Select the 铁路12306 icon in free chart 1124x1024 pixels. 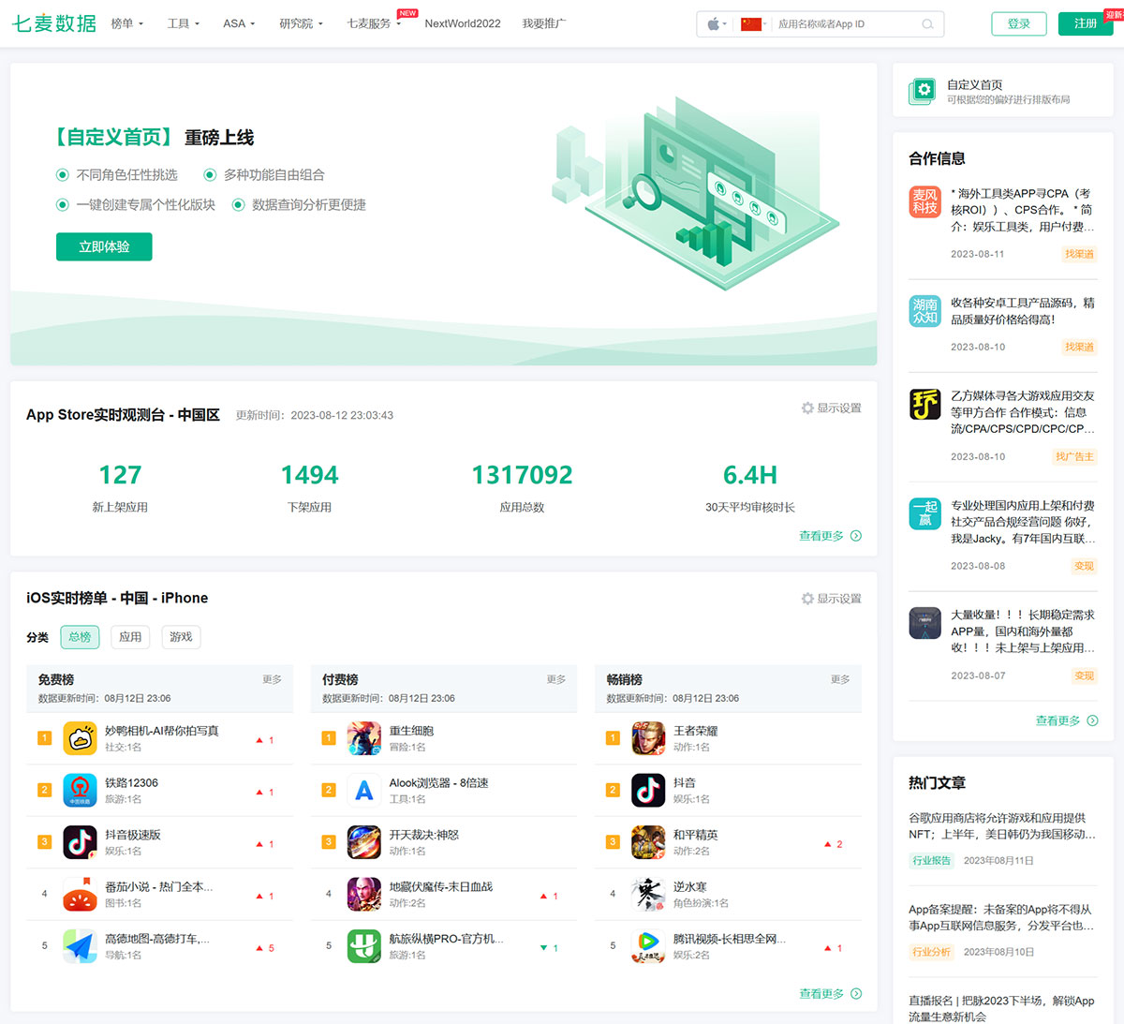click(x=81, y=790)
